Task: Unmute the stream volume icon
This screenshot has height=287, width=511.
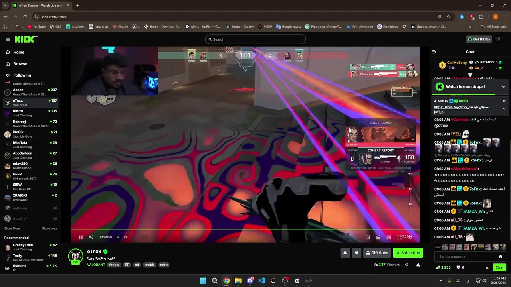Action: click(x=91, y=237)
